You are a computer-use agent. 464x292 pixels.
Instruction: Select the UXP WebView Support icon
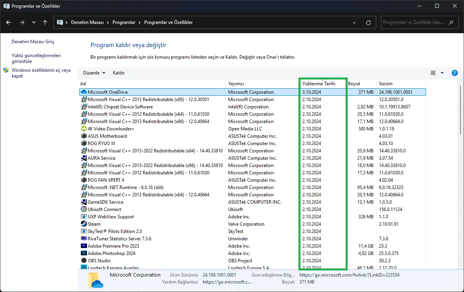[84, 217]
